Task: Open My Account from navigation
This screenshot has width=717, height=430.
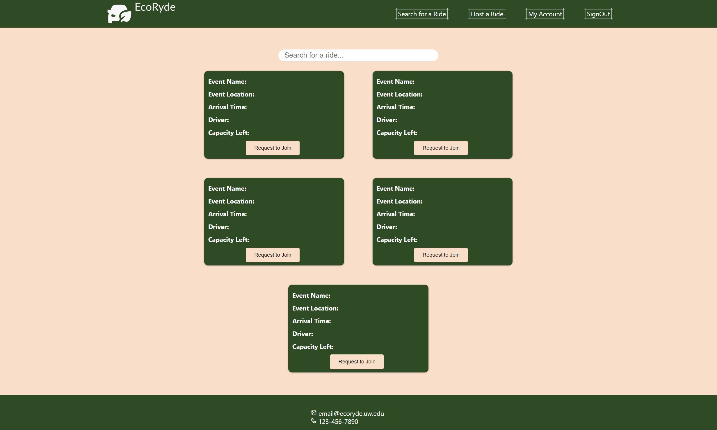Action: (545, 14)
